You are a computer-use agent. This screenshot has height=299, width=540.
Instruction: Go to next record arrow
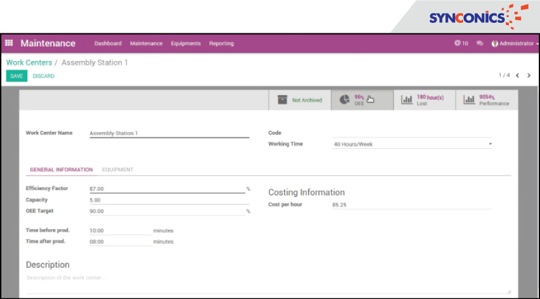click(x=529, y=76)
